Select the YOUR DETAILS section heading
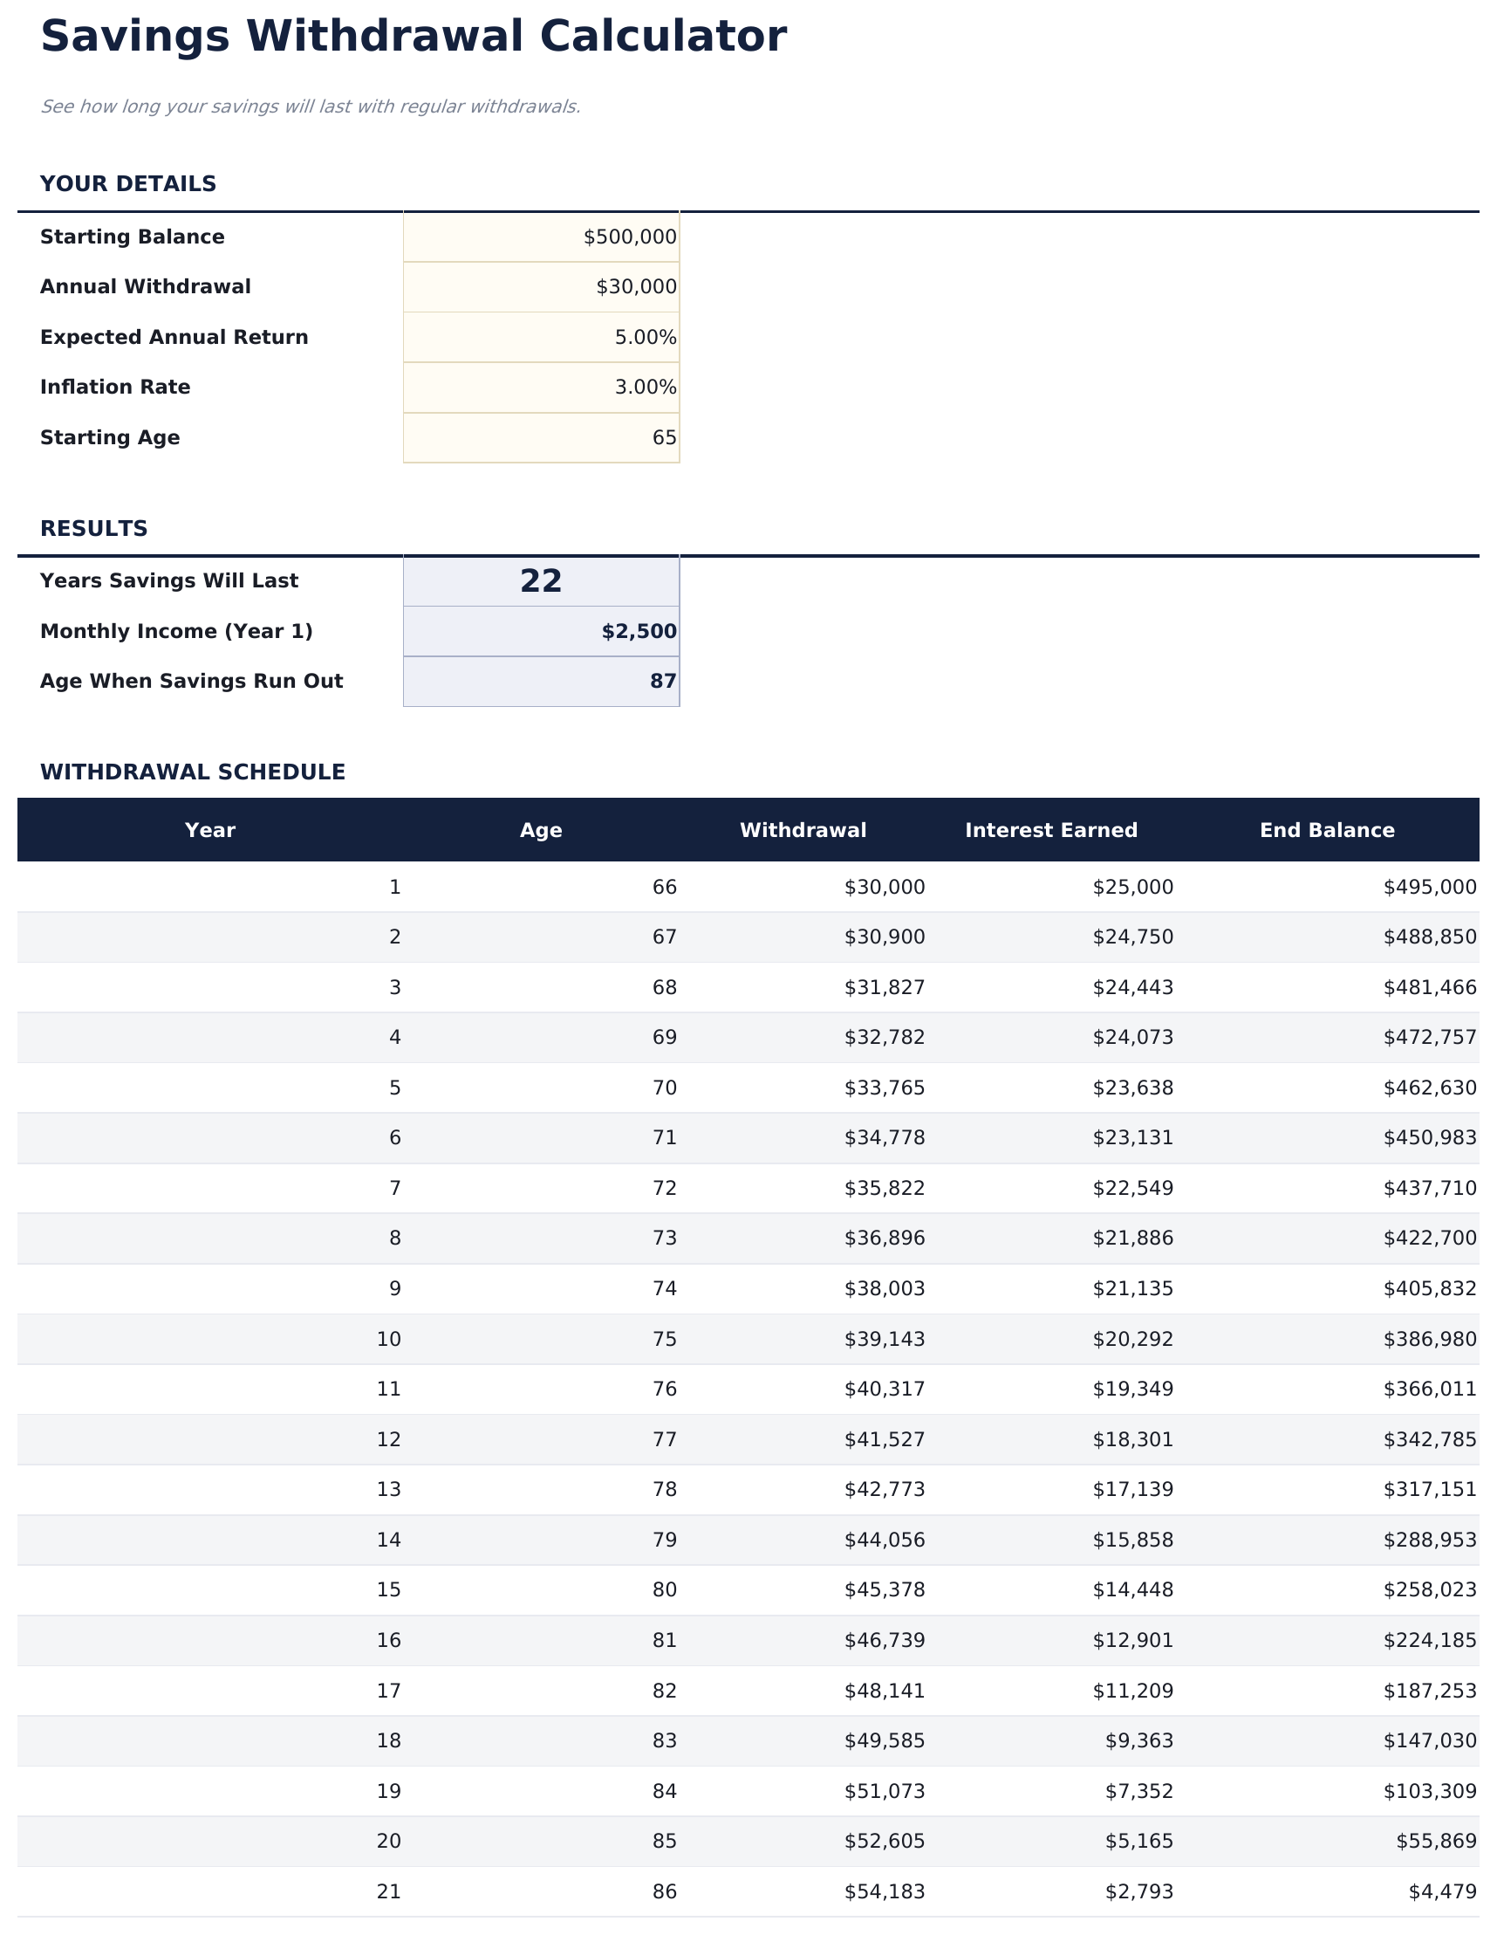The width and height of the screenshot is (1497, 1935). 127,183
